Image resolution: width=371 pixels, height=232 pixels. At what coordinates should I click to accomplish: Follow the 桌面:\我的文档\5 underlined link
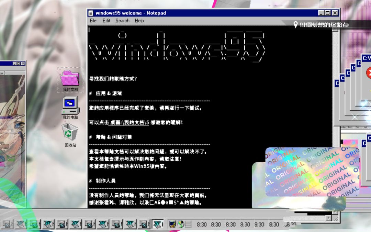[129, 123]
